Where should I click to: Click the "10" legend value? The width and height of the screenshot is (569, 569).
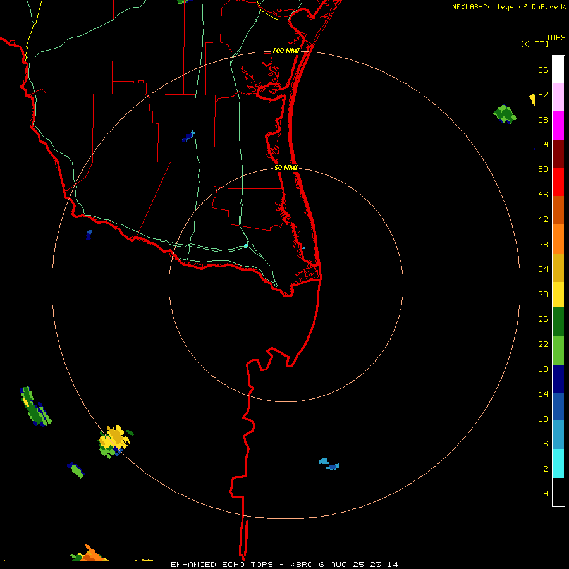click(543, 419)
